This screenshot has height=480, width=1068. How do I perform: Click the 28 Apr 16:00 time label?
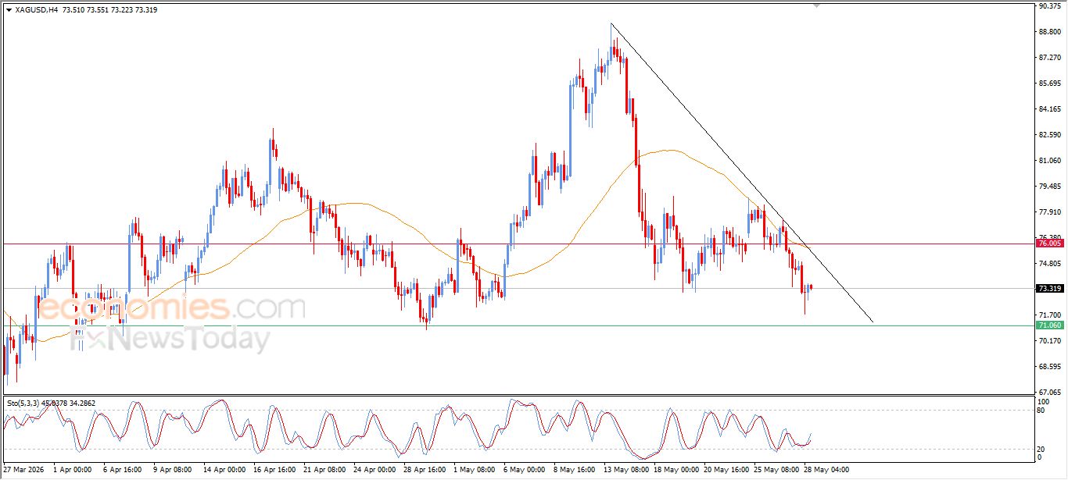pyautogui.click(x=425, y=471)
